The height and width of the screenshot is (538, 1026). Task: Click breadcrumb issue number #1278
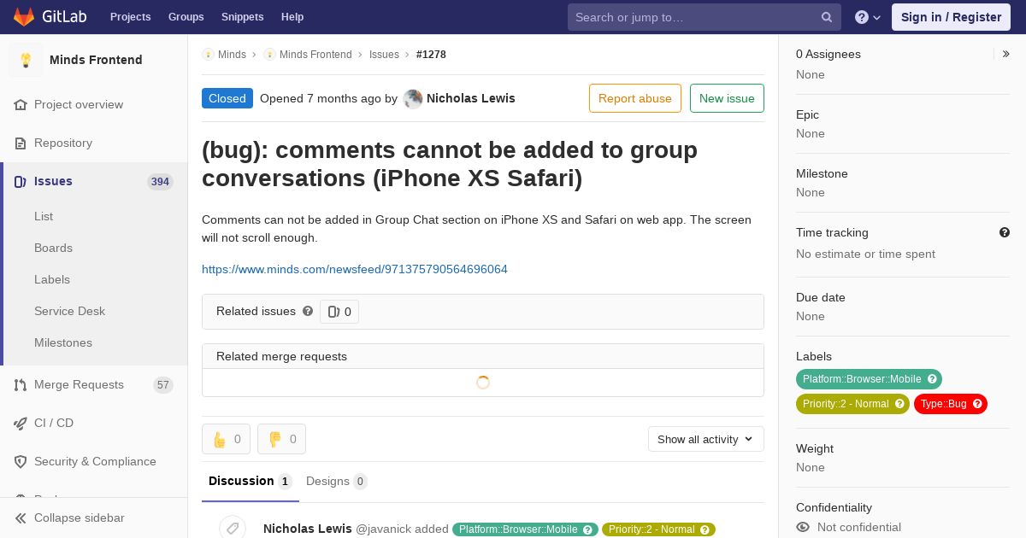pyautogui.click(x=431, y=55)
